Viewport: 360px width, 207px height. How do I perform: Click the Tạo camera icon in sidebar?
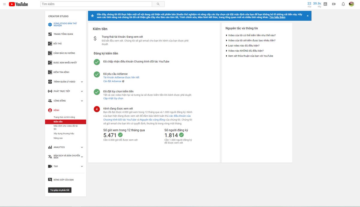point(50,166)
